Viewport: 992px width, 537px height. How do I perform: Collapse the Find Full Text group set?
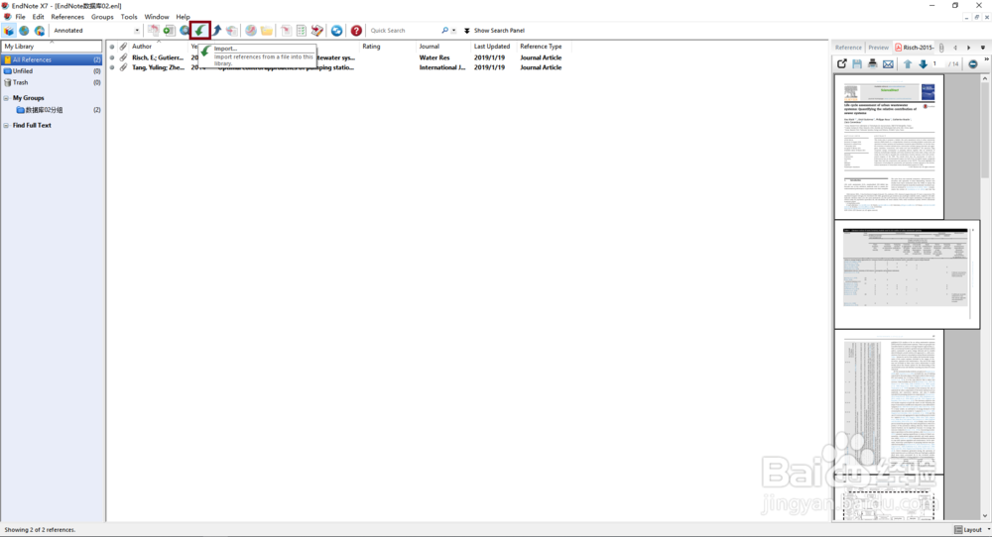tap(6, 125)
